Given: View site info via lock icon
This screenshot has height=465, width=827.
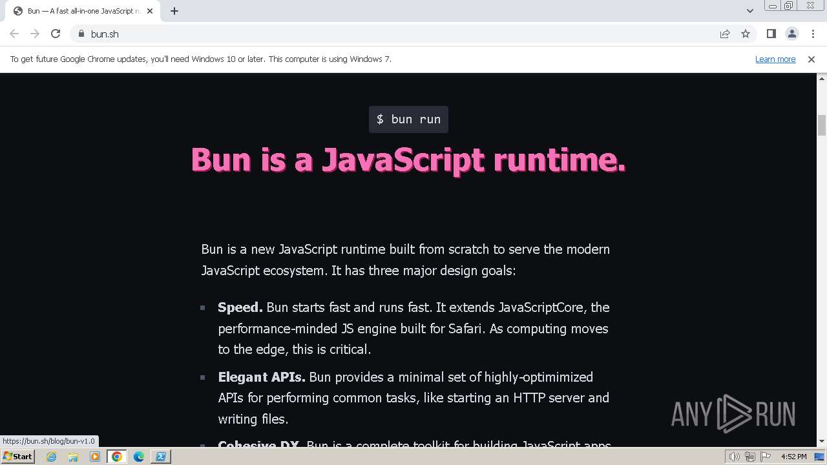Looking at the screenshot, I should [x=81, y=34].
